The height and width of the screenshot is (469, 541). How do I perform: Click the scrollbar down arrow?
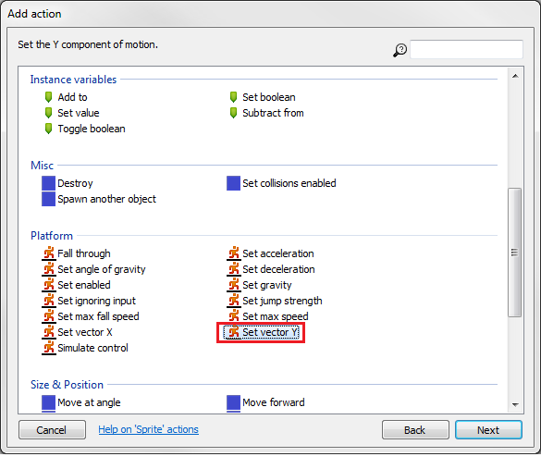tap(515, 405)
